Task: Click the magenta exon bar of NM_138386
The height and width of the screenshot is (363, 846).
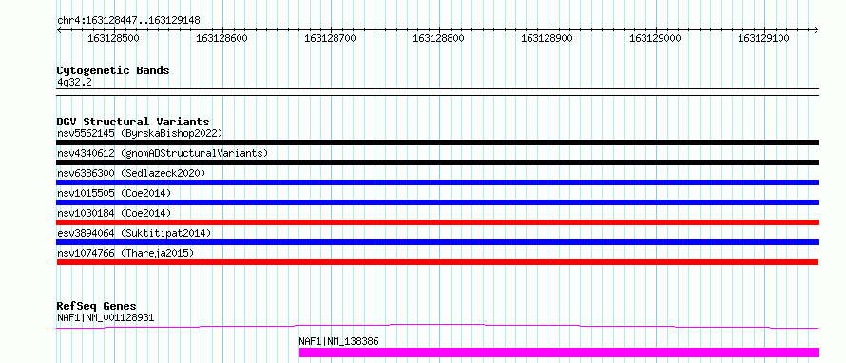Action: (559, 353)
